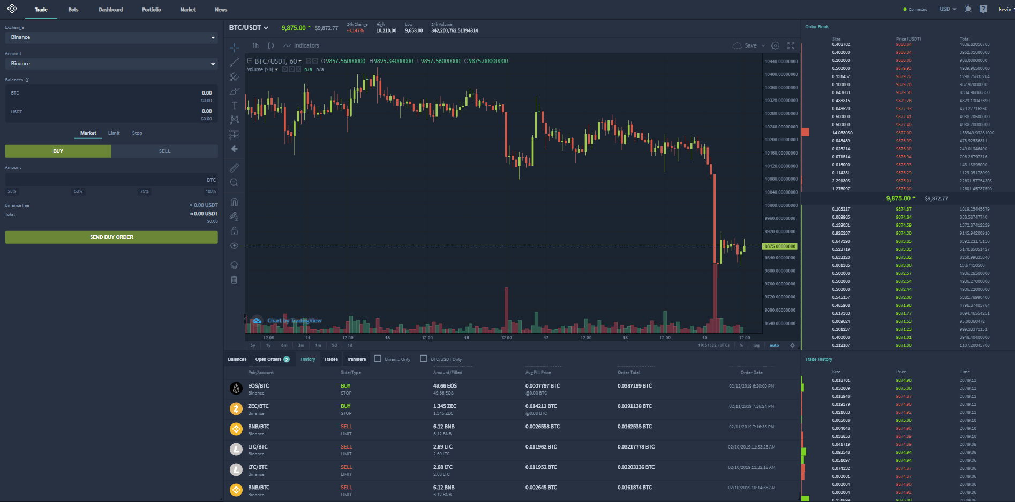The height and width of the screenshot is (502, 1015).
Task: Check the Binance Only checkbox
Action: pos(378,359)
